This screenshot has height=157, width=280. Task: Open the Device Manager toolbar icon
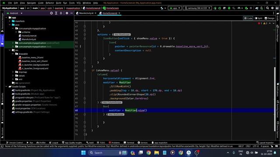[262, 8]
